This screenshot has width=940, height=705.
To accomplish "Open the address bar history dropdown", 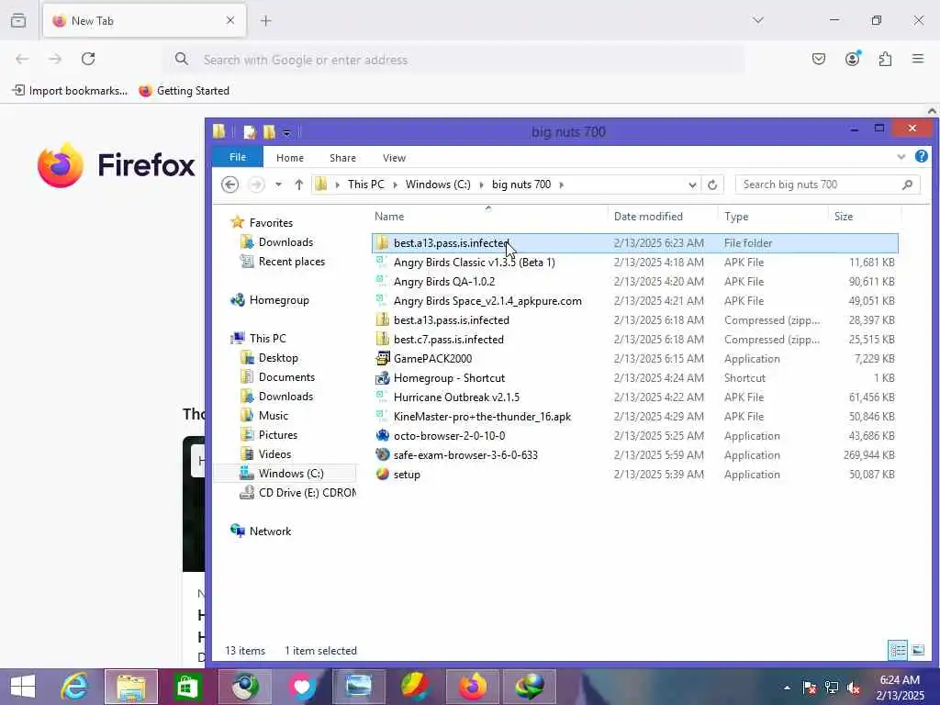I will tap(692, 185).
